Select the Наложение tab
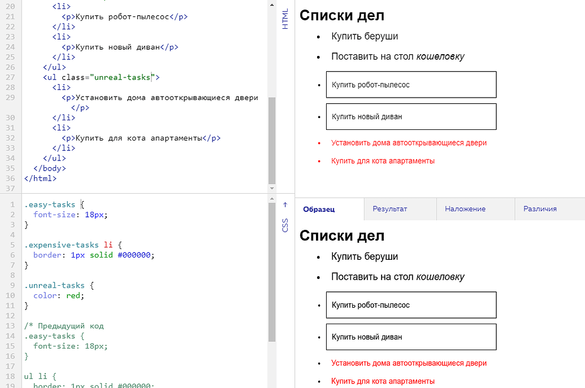Screen dimensions: 585x388 [x=465, y=209]
